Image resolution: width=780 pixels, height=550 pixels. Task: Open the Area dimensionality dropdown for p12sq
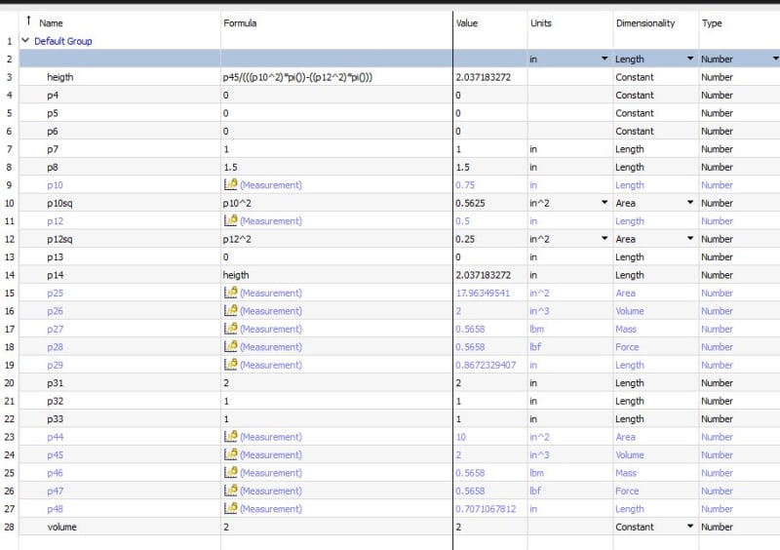690,238
